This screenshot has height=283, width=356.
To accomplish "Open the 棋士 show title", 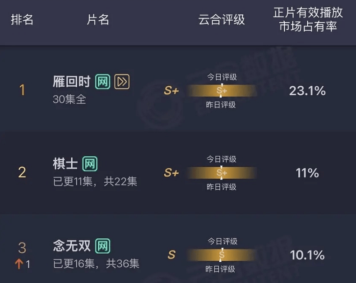I will click(x=65, y=164).
